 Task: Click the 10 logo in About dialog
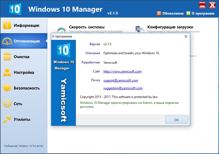tap(63, 50)
